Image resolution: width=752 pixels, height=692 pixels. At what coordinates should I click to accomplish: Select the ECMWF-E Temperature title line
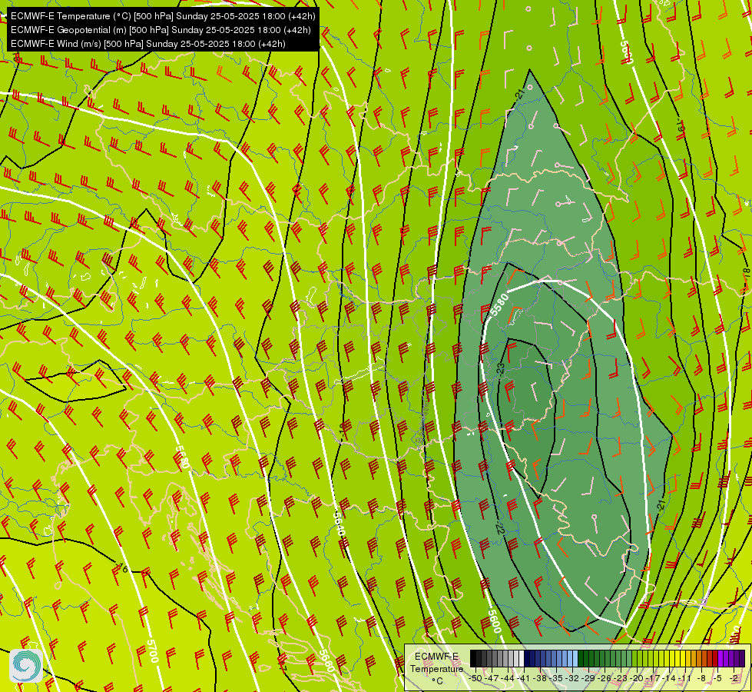coord(163,16)
